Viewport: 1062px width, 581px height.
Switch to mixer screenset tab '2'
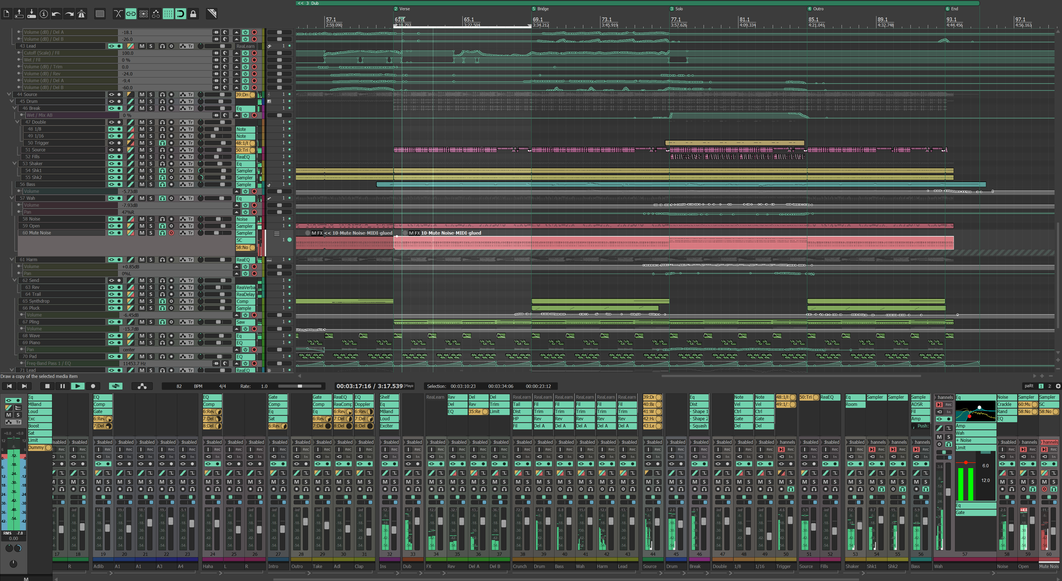[x=1050, y=386]
